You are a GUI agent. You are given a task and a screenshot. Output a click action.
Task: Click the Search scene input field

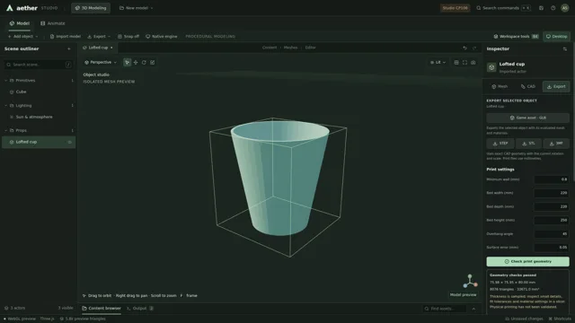38,65
